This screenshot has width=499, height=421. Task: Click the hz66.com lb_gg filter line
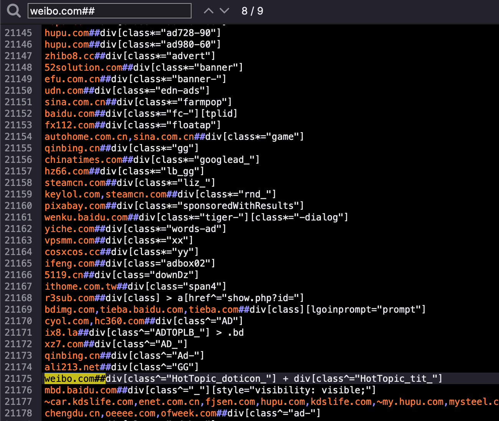click(x=124, y=171)
